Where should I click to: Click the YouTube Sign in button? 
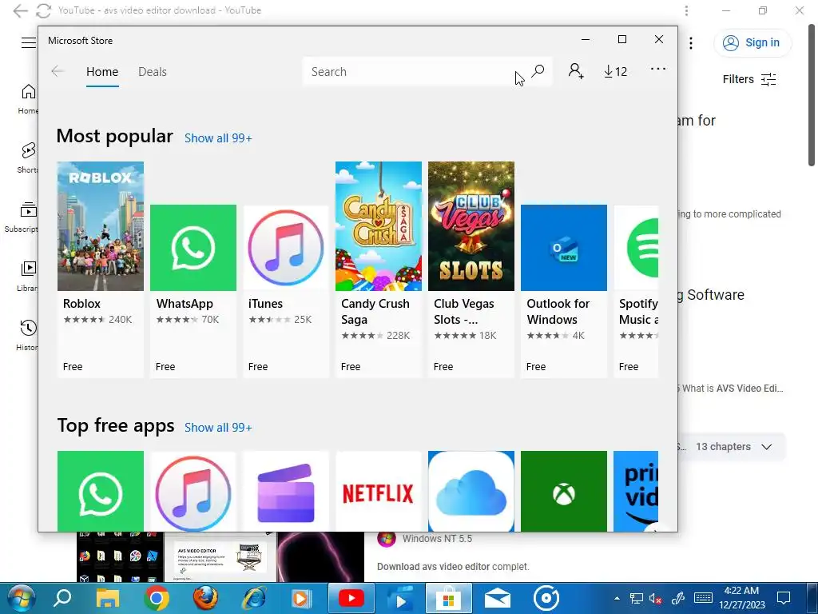tap(752, 43)
